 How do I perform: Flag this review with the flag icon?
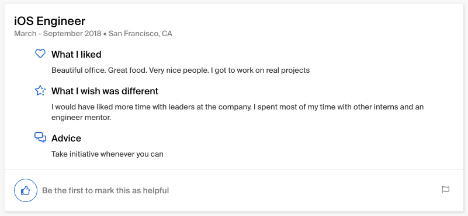tap(445, 190)
